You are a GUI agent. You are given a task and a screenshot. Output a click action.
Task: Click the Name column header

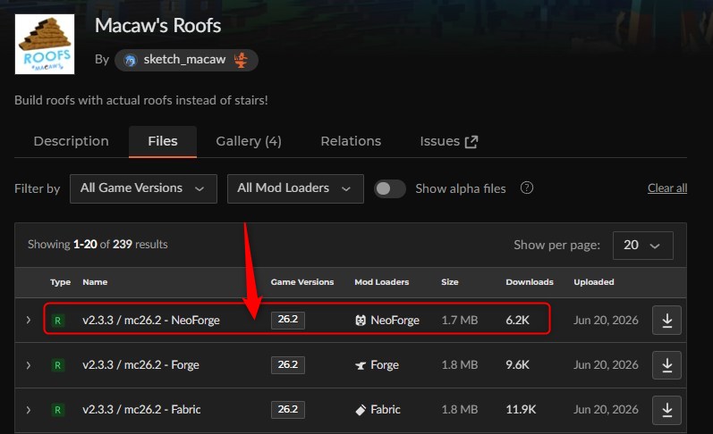(95, 282)
